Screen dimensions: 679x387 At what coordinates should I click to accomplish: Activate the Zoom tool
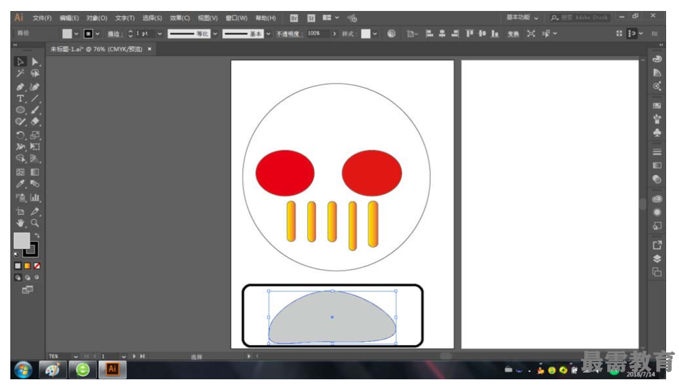pos(35,223)
